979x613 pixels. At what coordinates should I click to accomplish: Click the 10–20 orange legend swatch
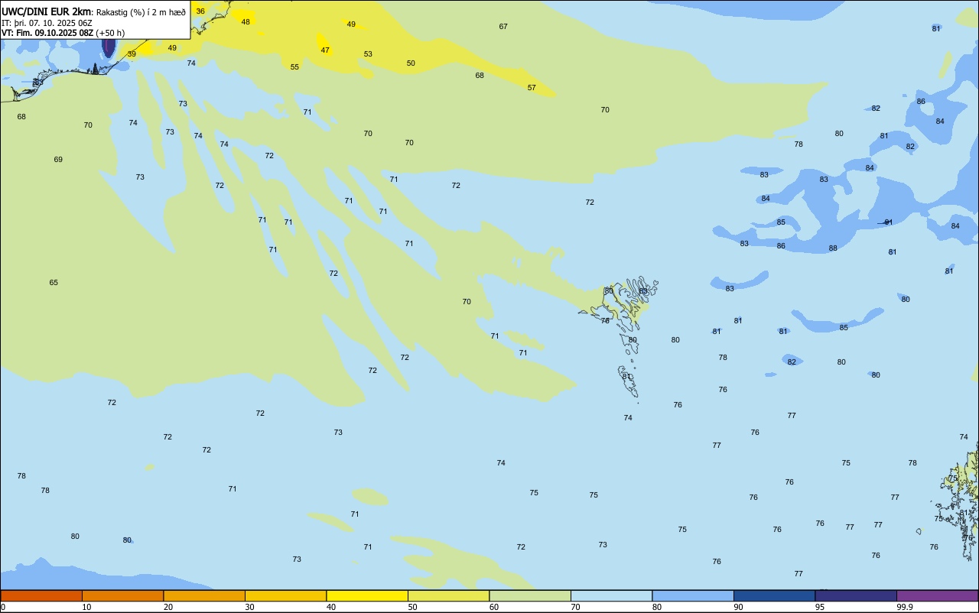point(122,595)
